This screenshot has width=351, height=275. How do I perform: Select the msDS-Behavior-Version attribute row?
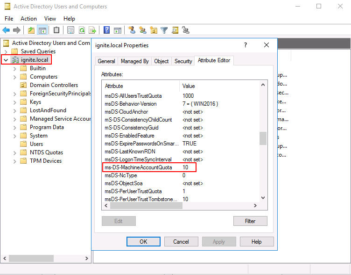pos(182,104)
